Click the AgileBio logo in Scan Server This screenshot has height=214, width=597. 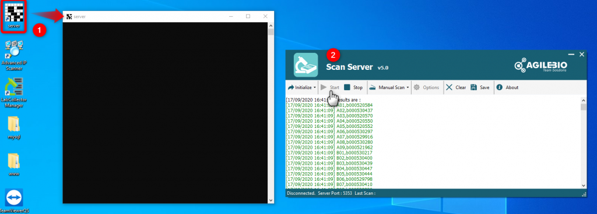(540, 65)
